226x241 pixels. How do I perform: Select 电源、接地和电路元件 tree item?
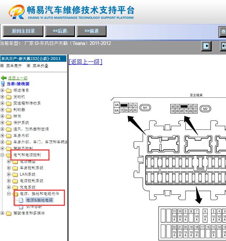[x=39, y=194]
